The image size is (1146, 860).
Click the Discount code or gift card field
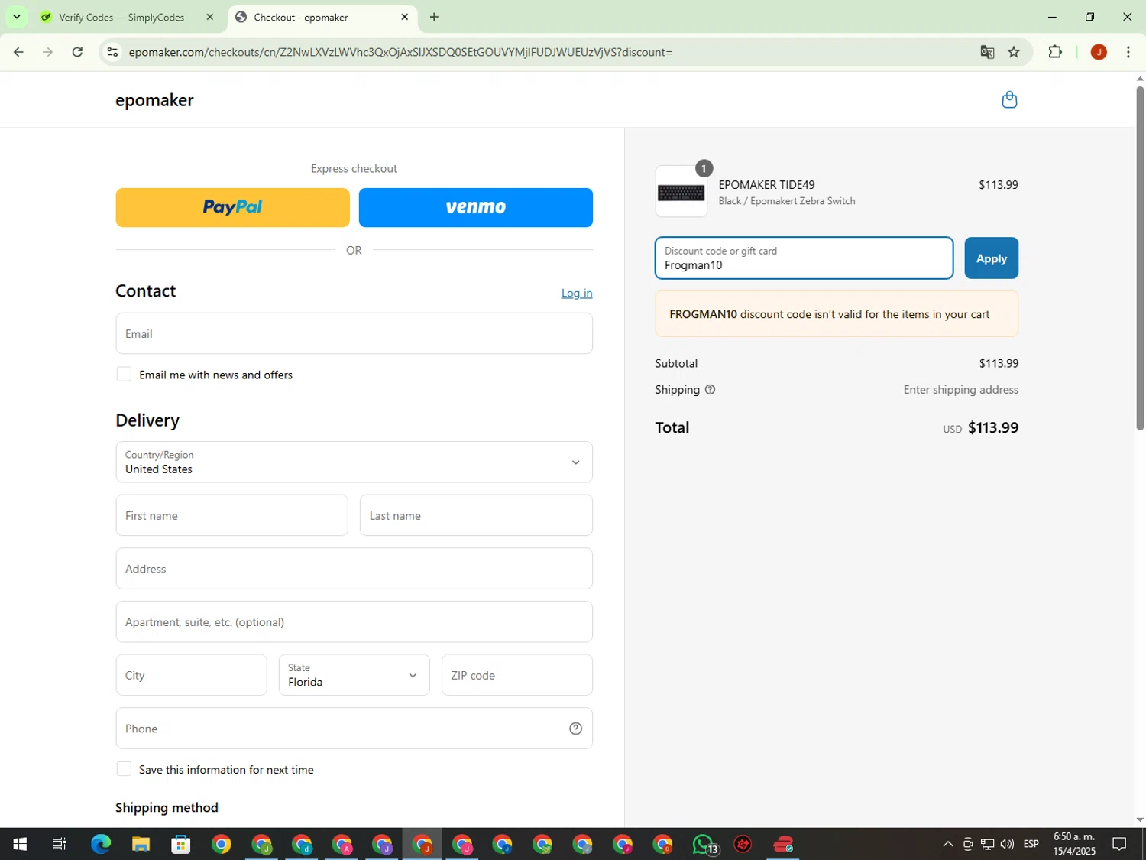[804, 258]
